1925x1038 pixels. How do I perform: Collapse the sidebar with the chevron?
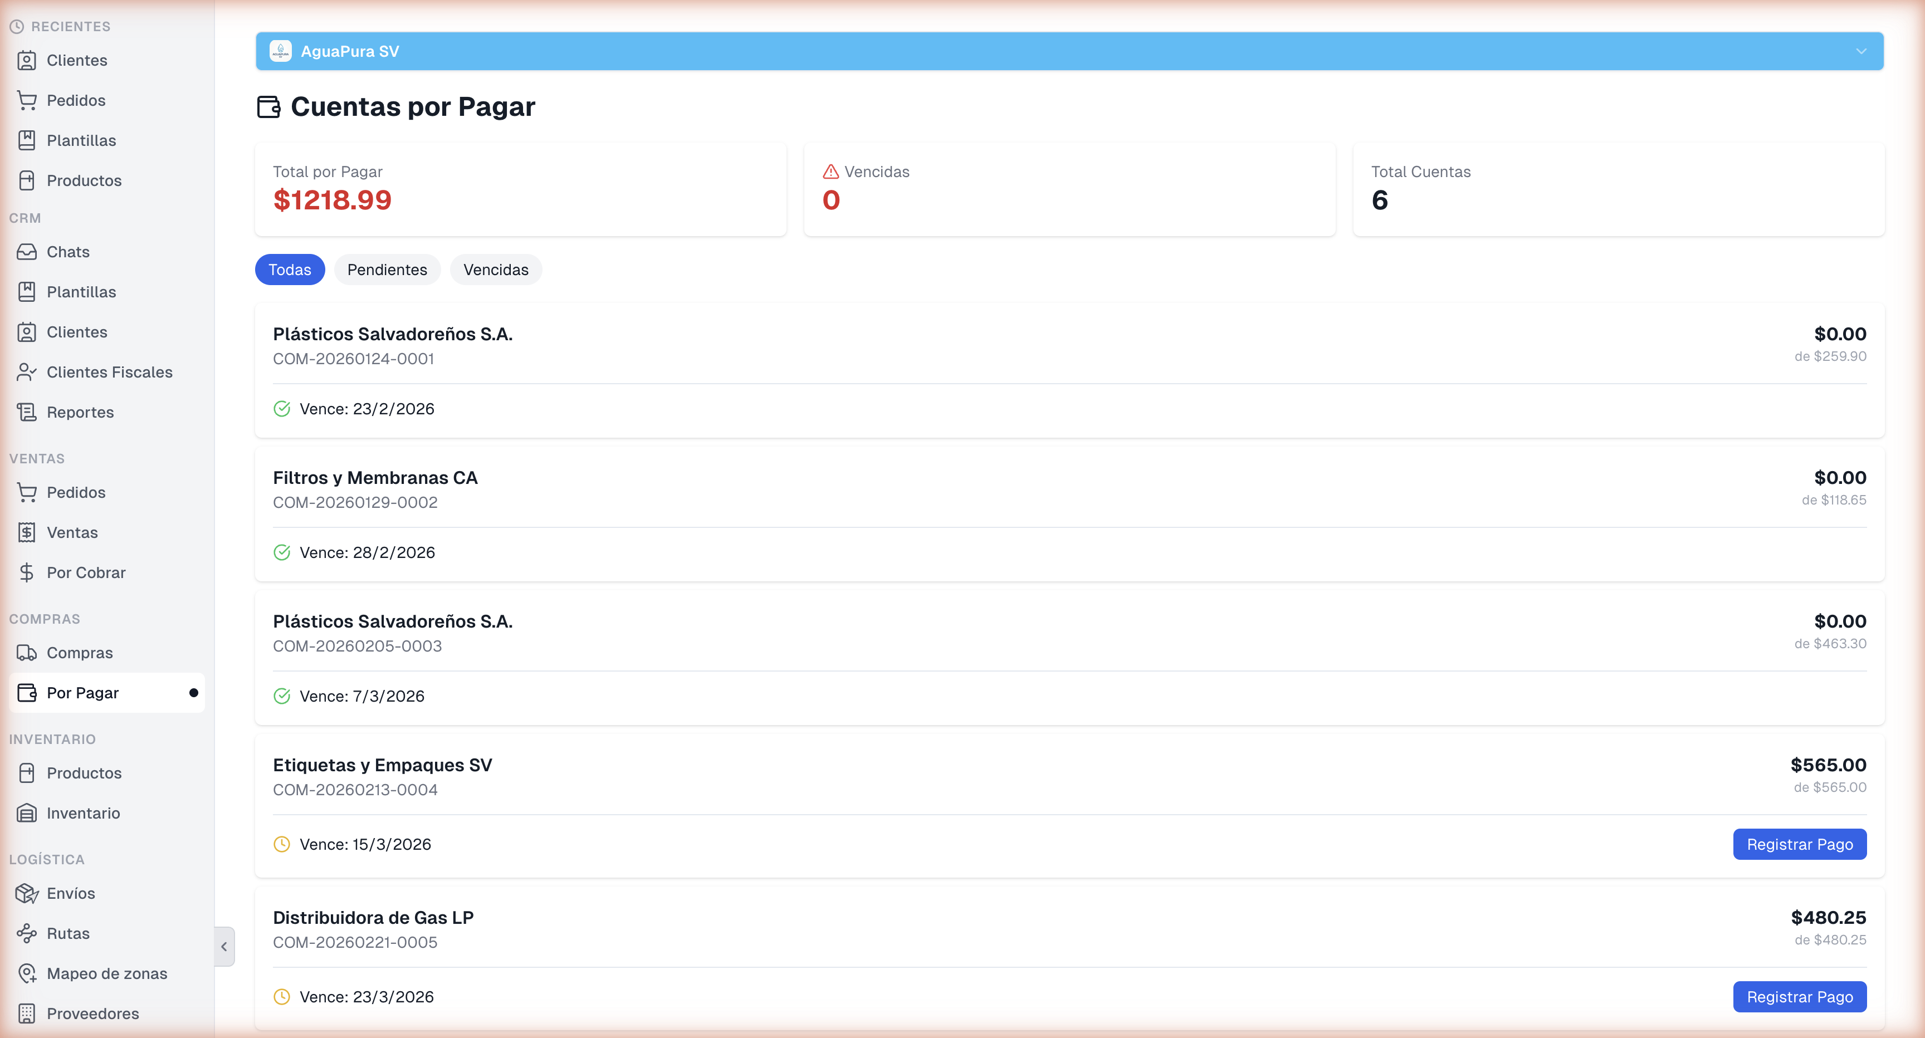tap(224, 946)
